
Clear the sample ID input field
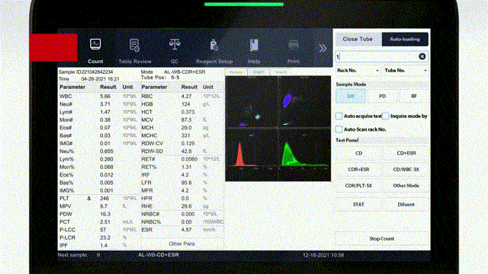click(422, 56)
